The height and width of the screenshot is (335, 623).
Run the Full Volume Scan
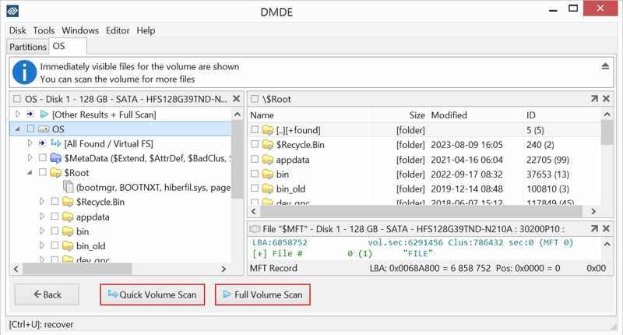pos(262,295)
